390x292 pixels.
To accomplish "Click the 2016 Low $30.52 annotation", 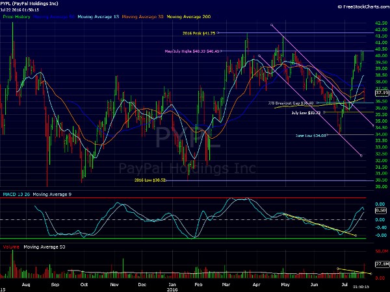I will click(x=149, y=180).
